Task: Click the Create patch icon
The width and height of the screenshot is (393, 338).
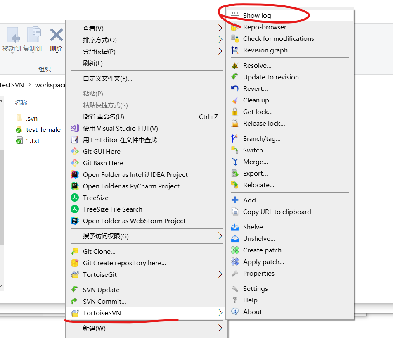Action: 235,250
